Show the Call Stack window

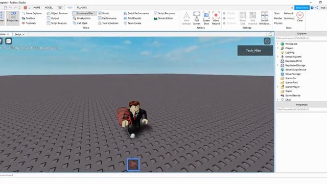pyautogui.click(x=80, y=23)
